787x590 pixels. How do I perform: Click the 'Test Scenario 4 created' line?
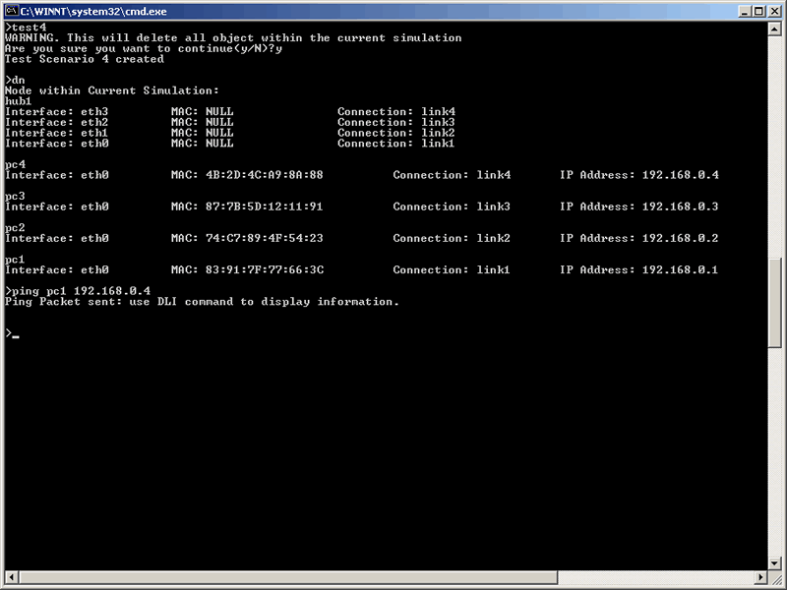click(x=85, y=59)
